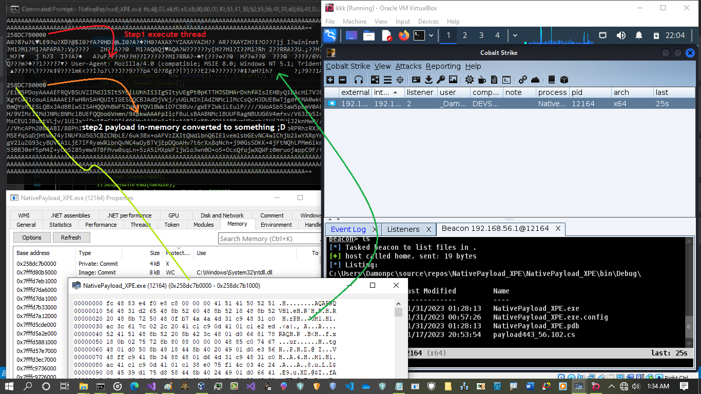Select beacon session row with pid 12164
Image resolution: width=701 pixels, height=394 pixels.
tap(510, 104)
